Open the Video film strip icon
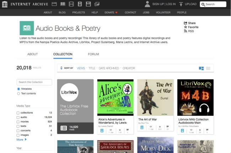This screenshot has height=153, width=231. (x=71, y=4)
